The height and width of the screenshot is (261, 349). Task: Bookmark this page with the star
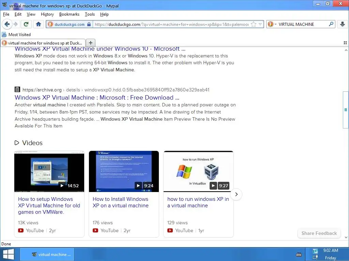254,24
